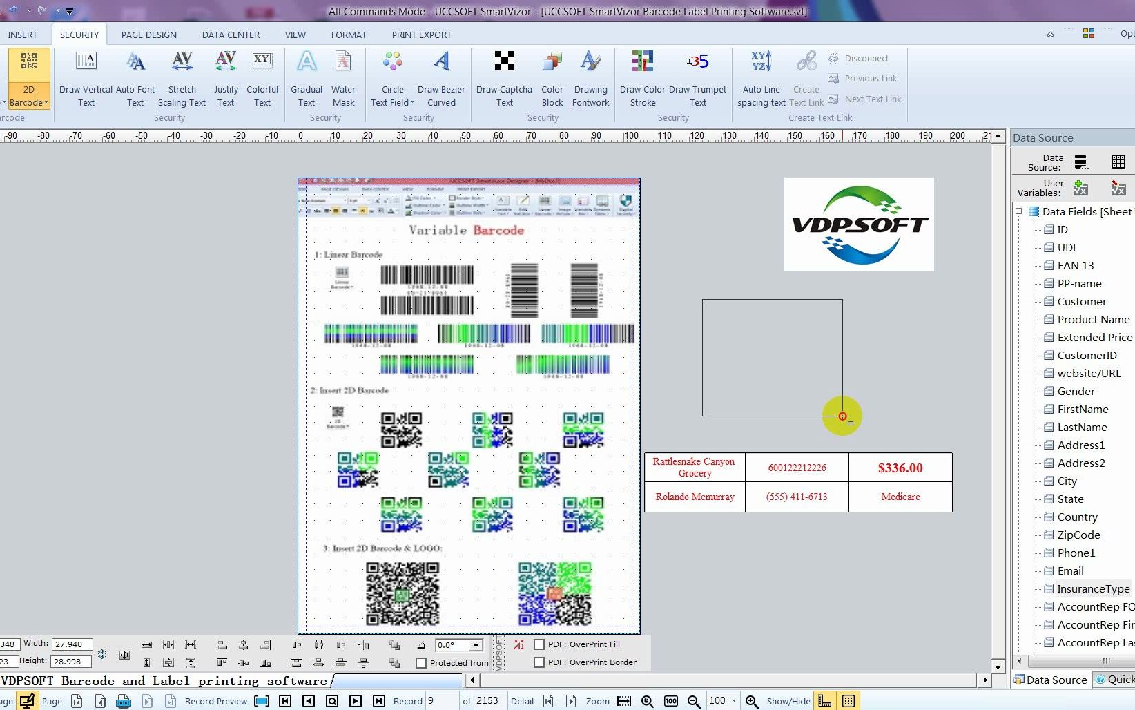Open quick access toolbar customize dropdown

coord(69,11)
